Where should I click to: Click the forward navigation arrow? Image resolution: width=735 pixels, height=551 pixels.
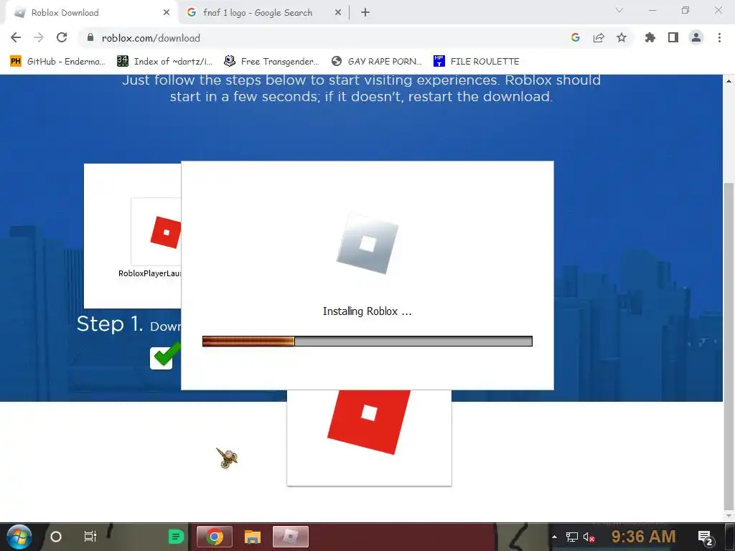tap(39, 37)
